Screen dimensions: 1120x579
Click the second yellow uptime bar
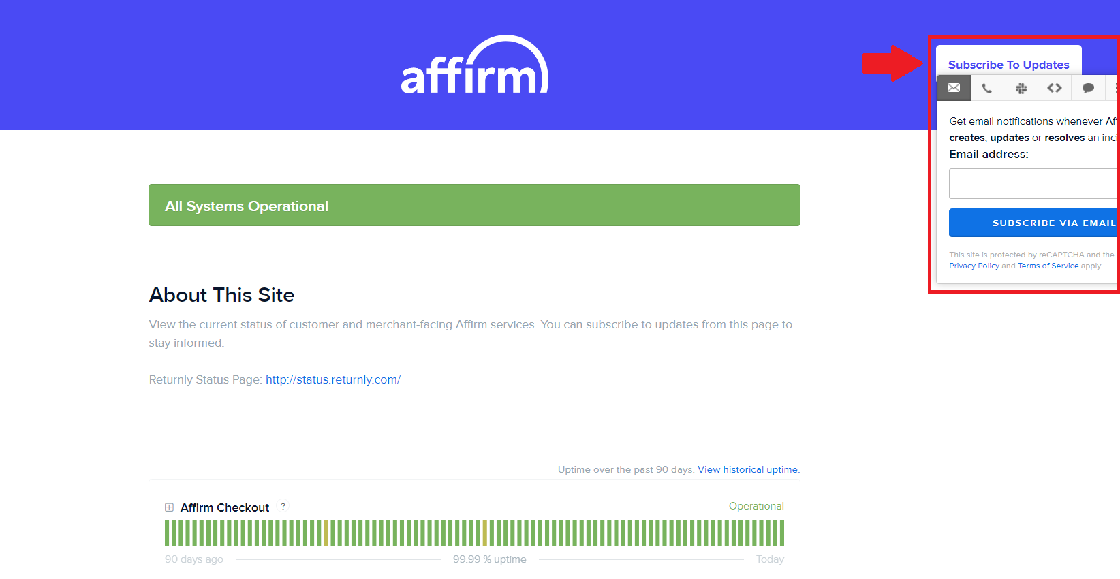[x=484, y=533]
